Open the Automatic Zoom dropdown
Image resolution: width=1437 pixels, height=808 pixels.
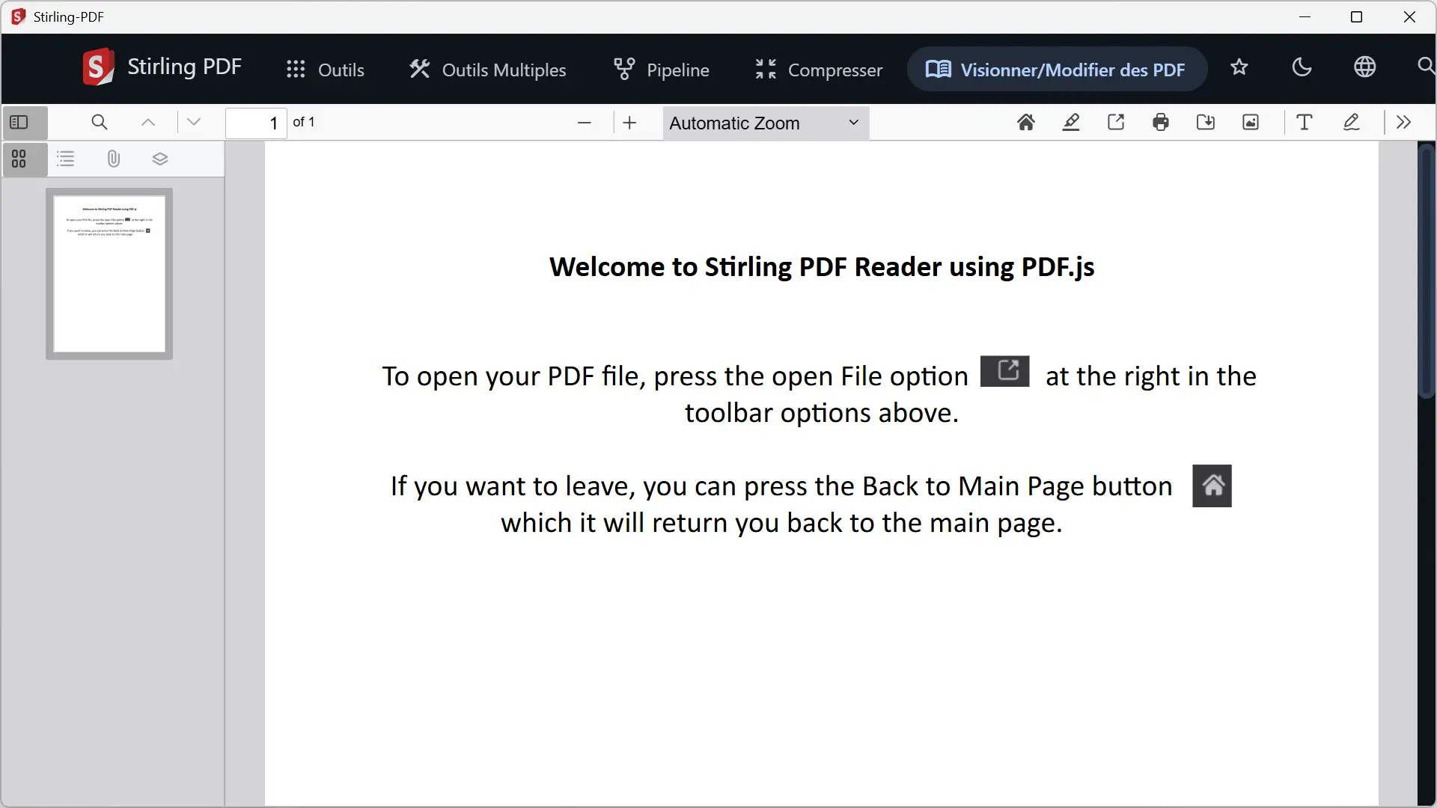766,123
